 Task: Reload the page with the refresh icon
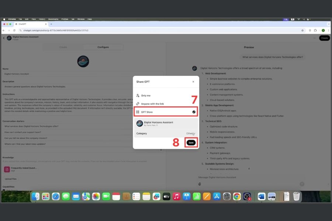tap(14, 31)
